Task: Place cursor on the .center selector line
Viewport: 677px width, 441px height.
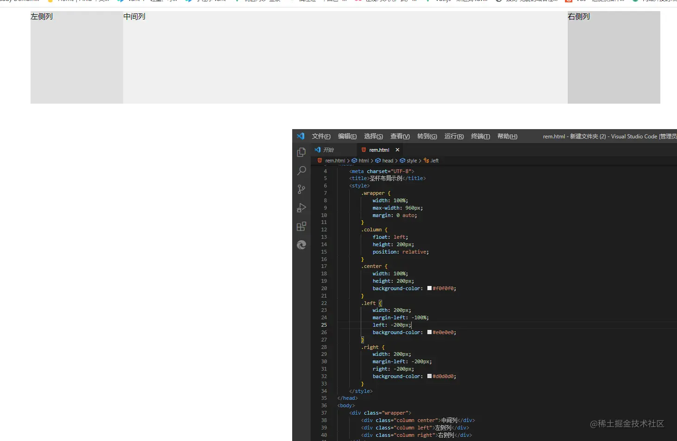Action: click(x=375, y=266)
